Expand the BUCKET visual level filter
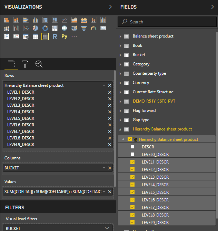The image size is (218, 231). 107,228
